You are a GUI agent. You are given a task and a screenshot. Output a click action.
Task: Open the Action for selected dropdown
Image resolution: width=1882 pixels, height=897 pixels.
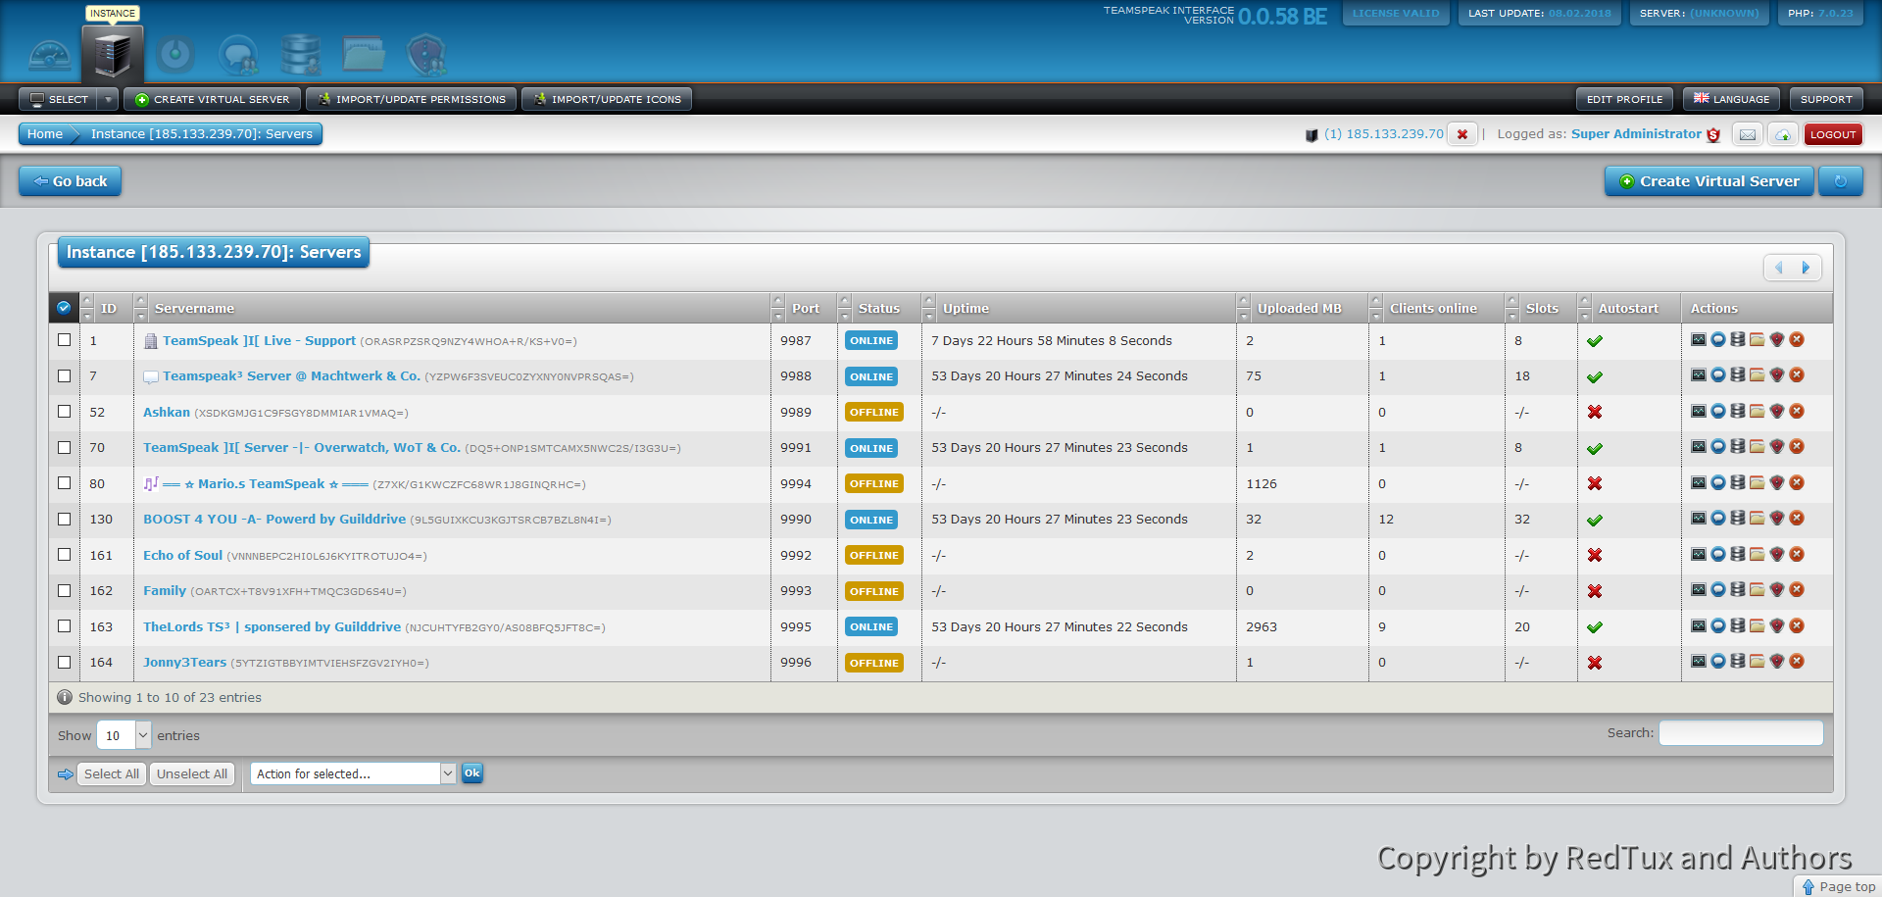(353, 773)
